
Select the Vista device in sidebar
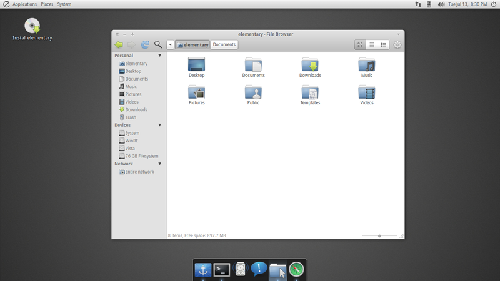(127, 148)
